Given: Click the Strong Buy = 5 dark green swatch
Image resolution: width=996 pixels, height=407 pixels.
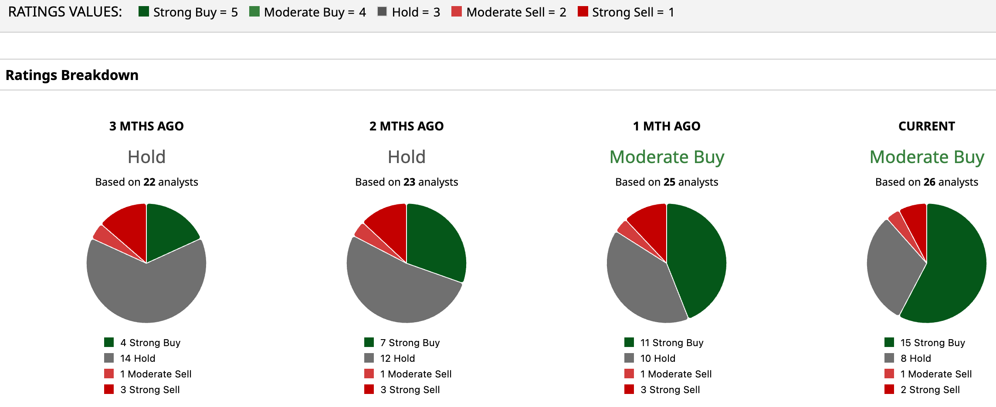Looking at the screenshot, I should (144, 12).
